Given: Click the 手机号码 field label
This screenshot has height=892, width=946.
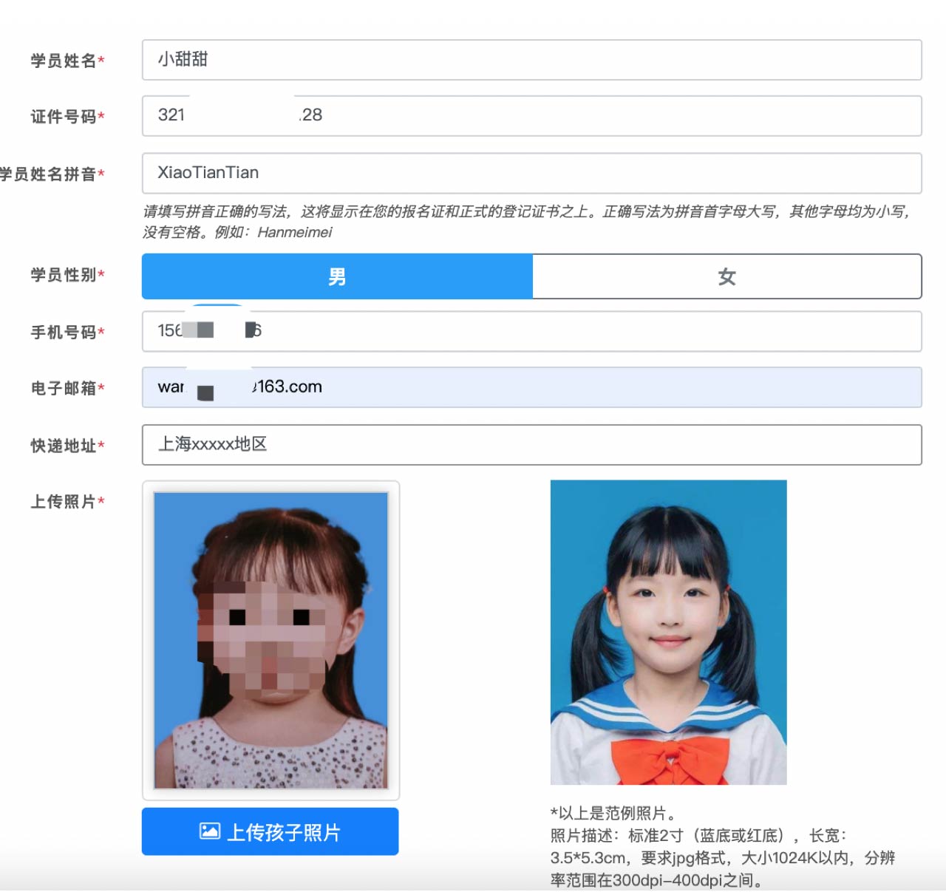Looking at the screenshot, I should 64,333.
